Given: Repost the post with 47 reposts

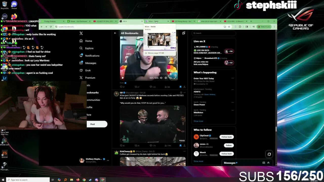Looking at the screenshot, I should 137,87.
